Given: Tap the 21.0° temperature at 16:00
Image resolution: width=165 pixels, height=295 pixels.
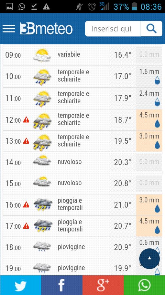Looking at the screenshot, I should coord(123,205).
